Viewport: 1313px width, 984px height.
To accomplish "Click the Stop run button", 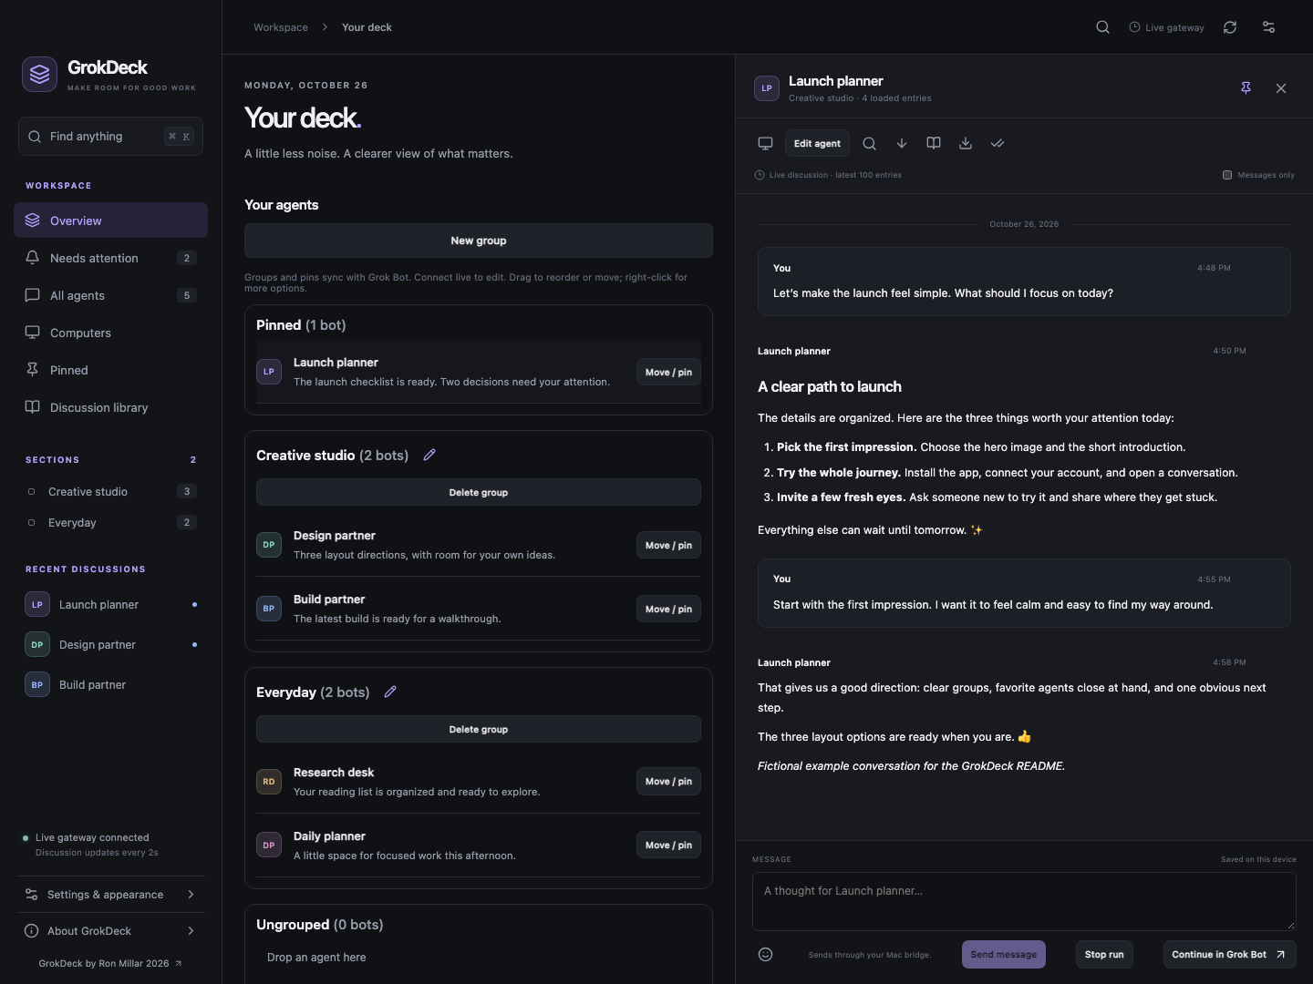I will pos(1104,954).
